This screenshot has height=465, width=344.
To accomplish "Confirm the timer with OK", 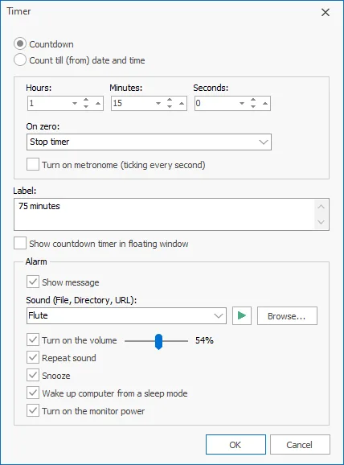I will 235,445.
